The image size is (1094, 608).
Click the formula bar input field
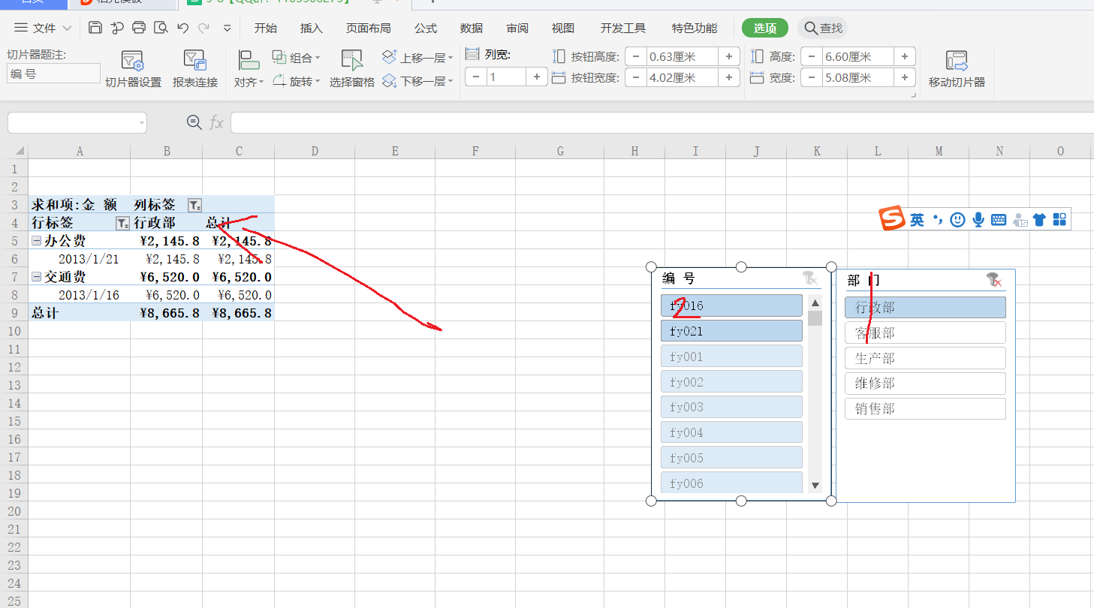[662, 122]
